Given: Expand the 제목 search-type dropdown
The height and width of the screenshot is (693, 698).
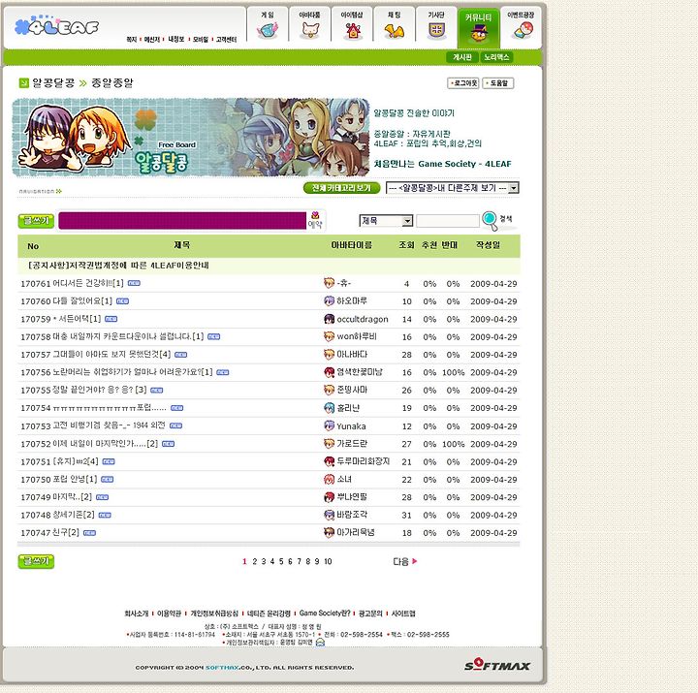Looking at the screenshot, I should [386, 221].
